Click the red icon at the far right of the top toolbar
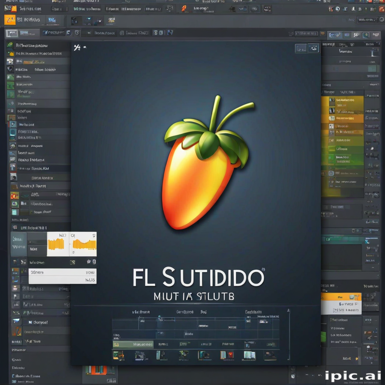Image resolution: width=385 pixels, height=385 pixels. tap(382, 9)
